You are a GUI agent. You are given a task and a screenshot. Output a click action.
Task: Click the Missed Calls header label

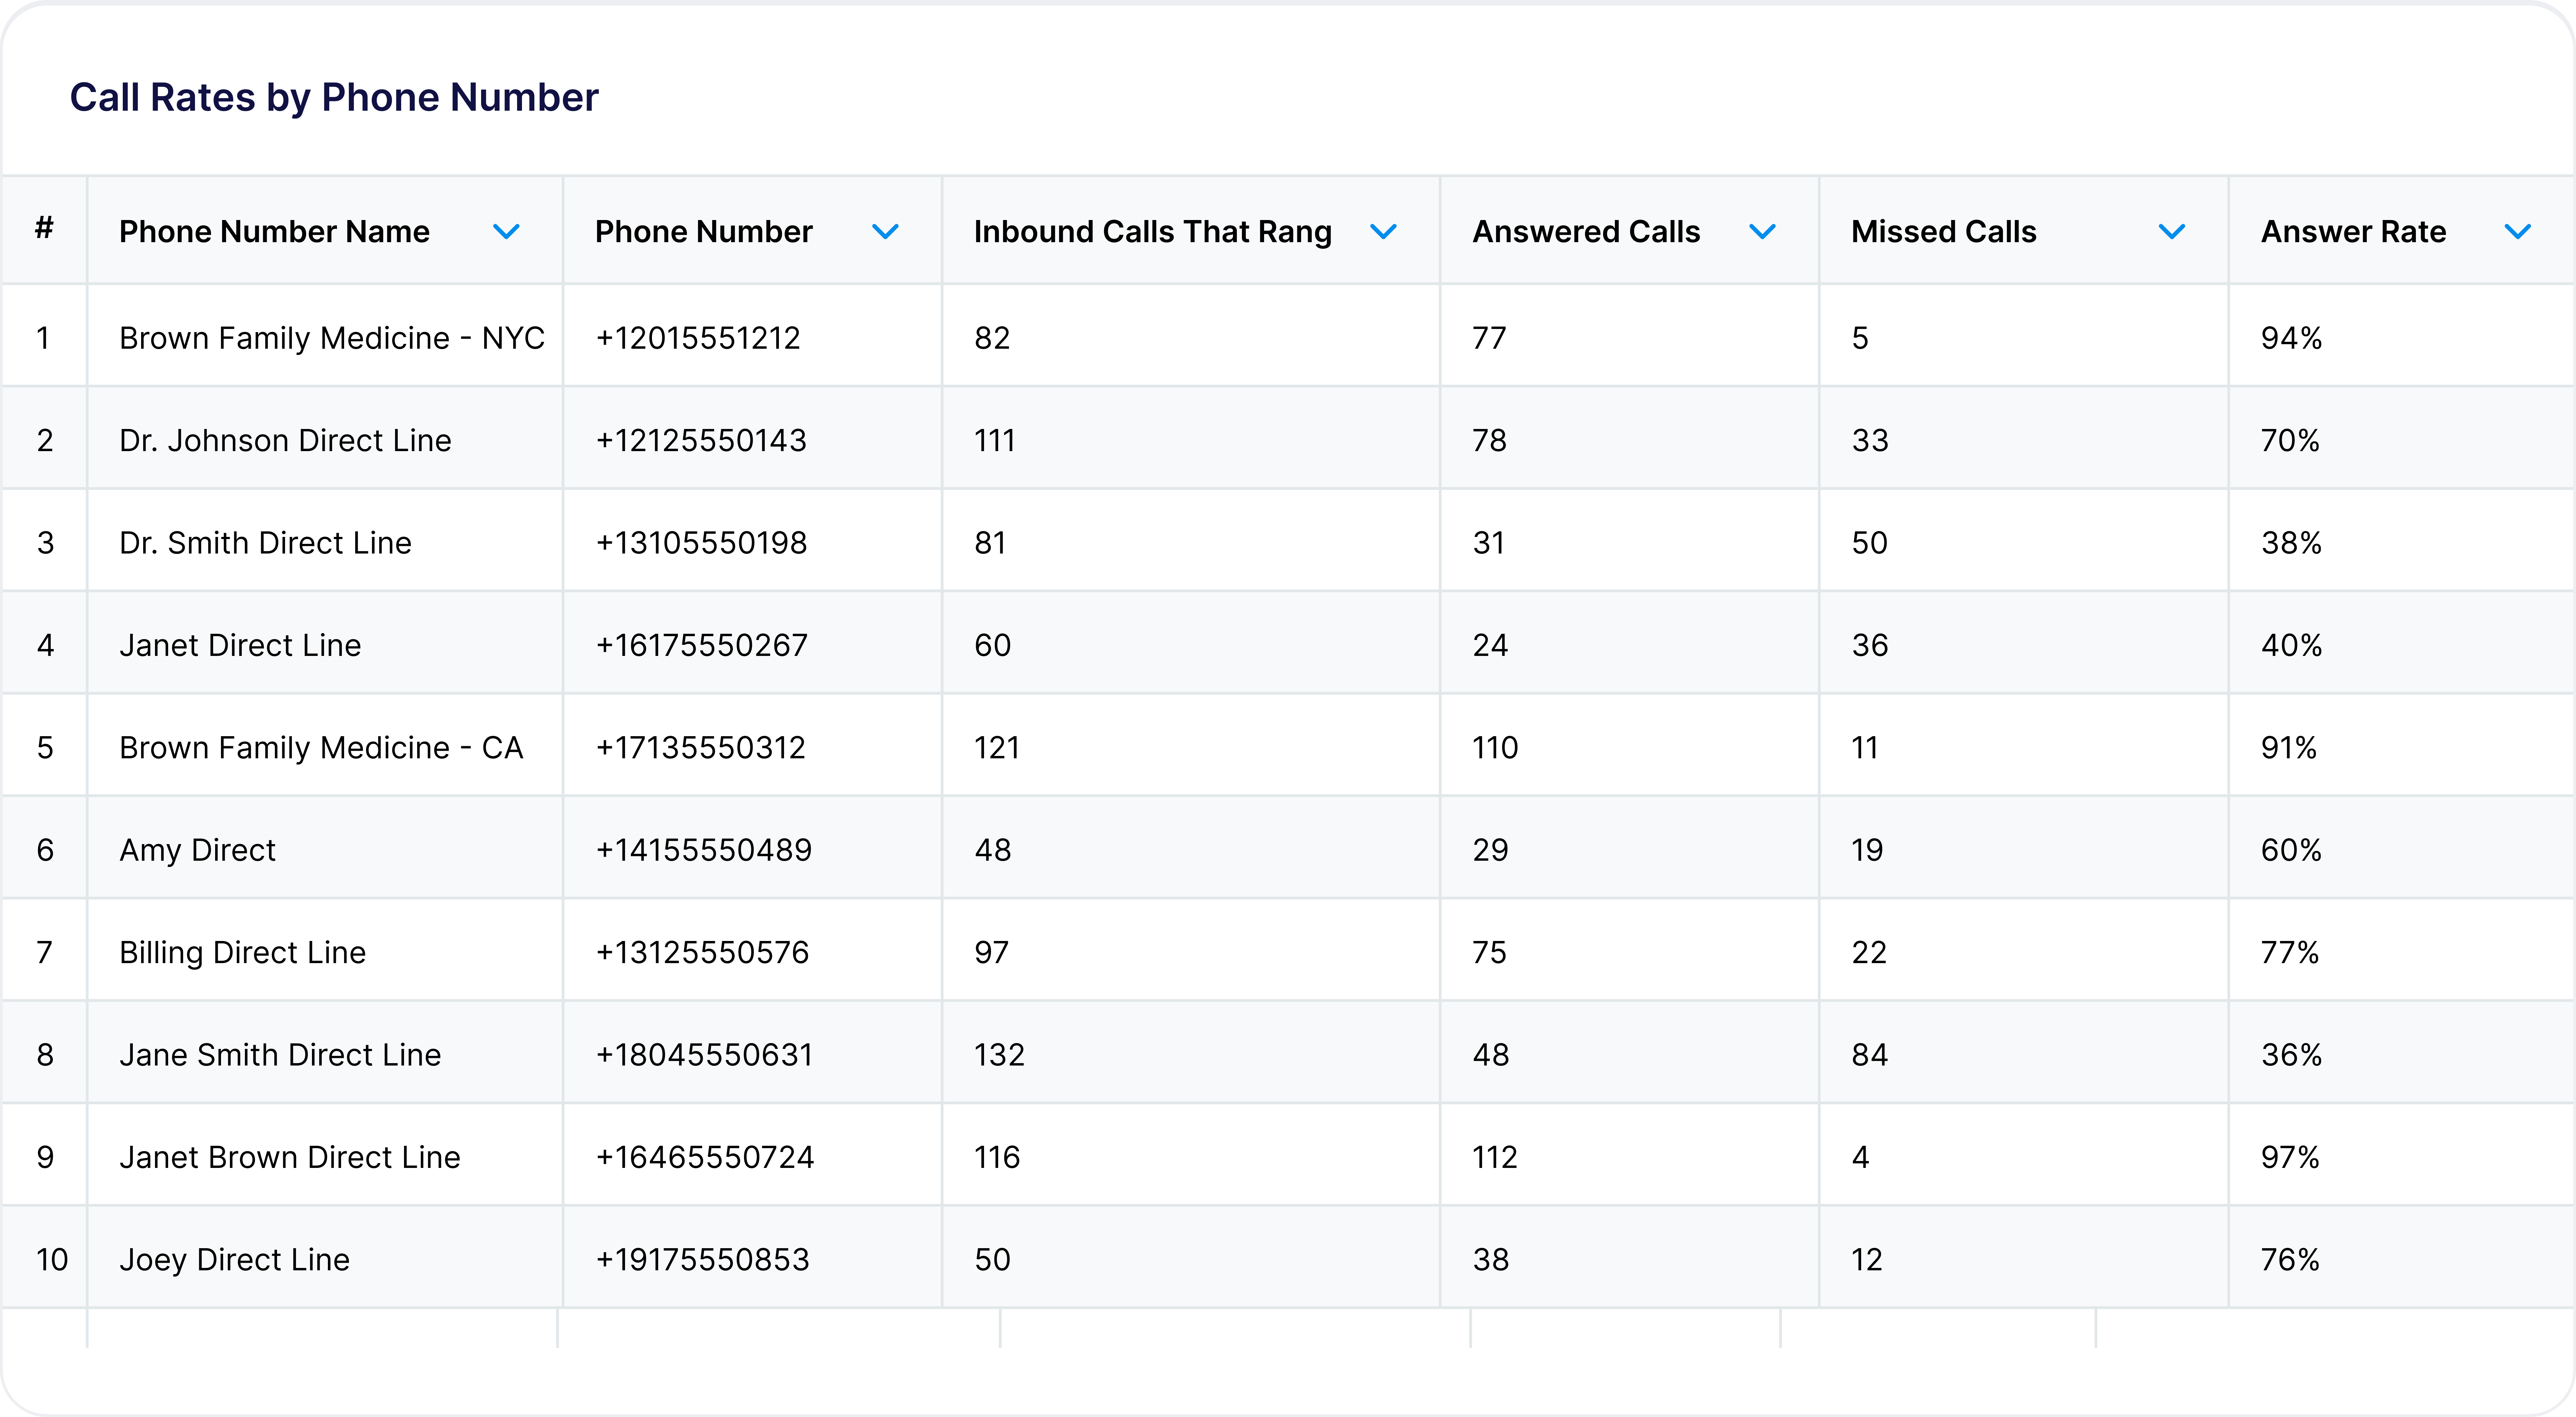pos(1944,232)
